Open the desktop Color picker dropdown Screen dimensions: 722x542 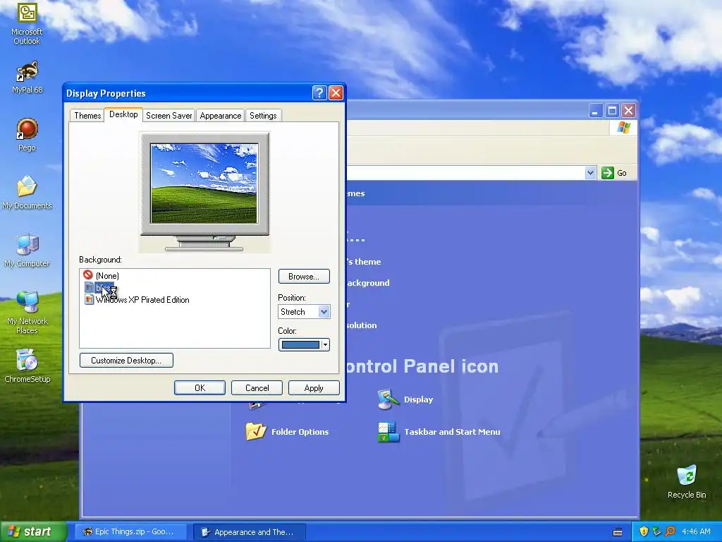[x=325, y=344]
